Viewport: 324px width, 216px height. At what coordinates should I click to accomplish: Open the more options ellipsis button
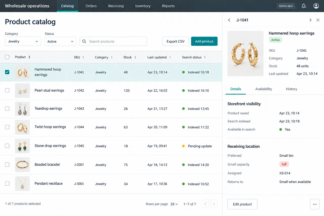[x=315, y=204]
